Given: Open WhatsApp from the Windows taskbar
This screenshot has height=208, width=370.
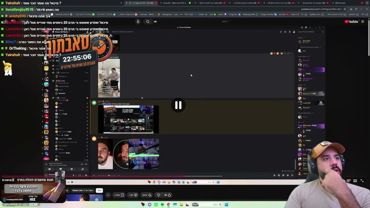Looking at the screenshot, I should tap(156, 205).
